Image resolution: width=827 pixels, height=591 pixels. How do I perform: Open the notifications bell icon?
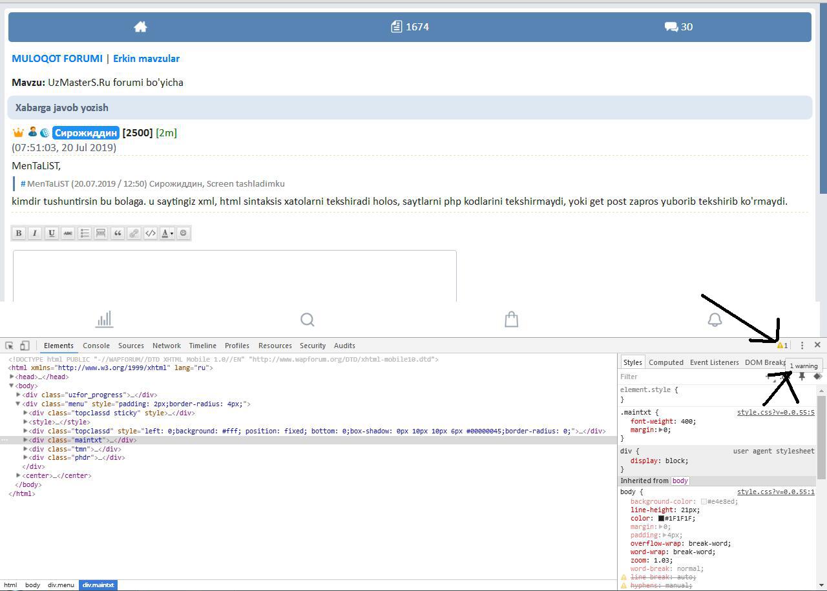pos(715,319)
